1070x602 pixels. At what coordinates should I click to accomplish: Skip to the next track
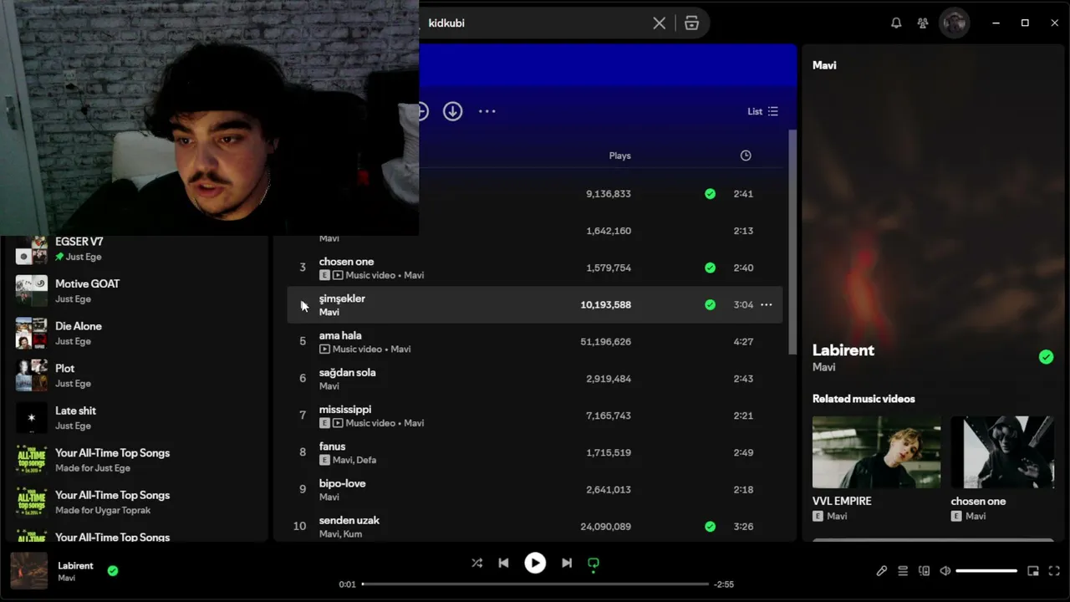click(567, 564)
